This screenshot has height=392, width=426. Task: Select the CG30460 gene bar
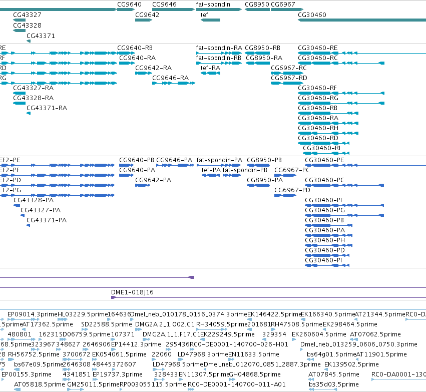[x=362, y=20]
